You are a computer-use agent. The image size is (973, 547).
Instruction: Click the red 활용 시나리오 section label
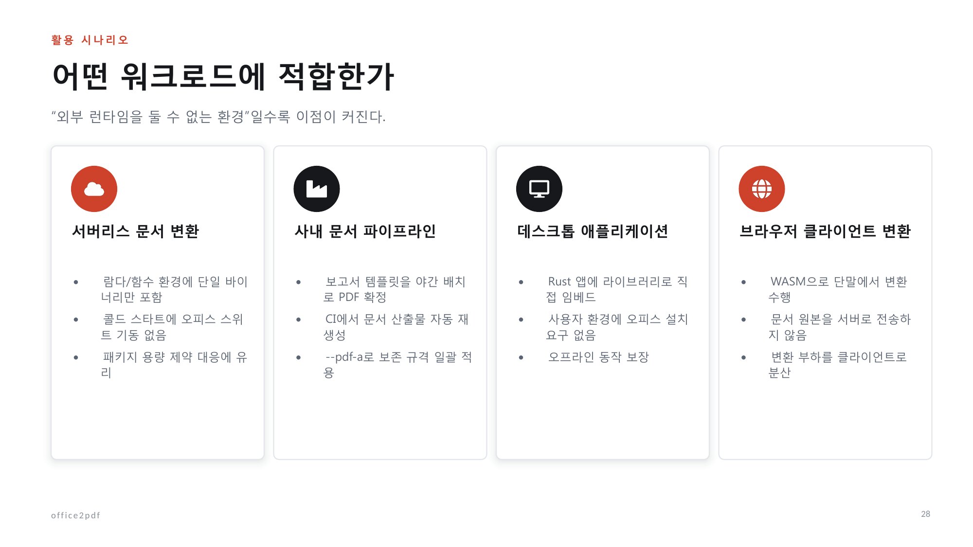click(x=90, y=40)
